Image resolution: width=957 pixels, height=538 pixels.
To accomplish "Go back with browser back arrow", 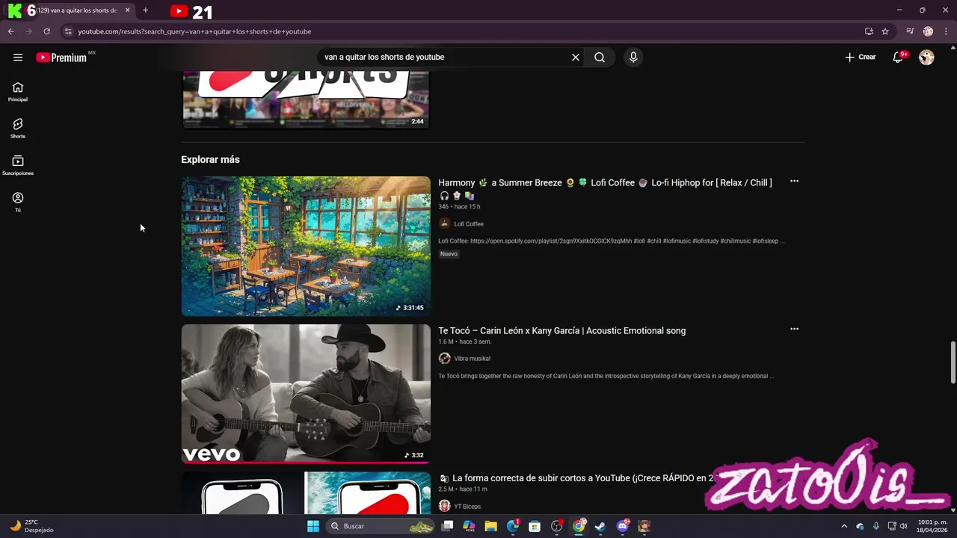I will [10, 31].
